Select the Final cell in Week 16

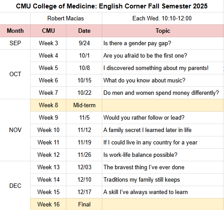84,204
